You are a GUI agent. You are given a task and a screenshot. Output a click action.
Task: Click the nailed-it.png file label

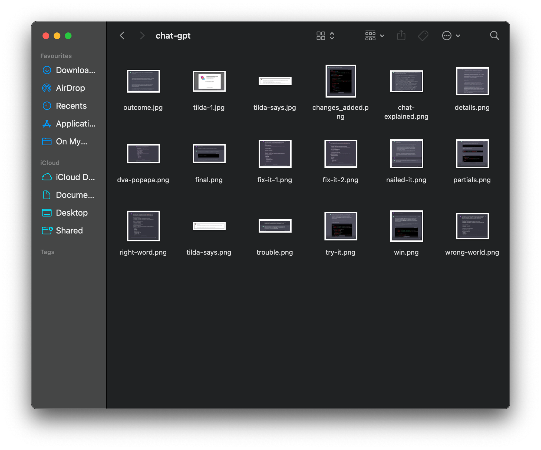pos(406,180)
